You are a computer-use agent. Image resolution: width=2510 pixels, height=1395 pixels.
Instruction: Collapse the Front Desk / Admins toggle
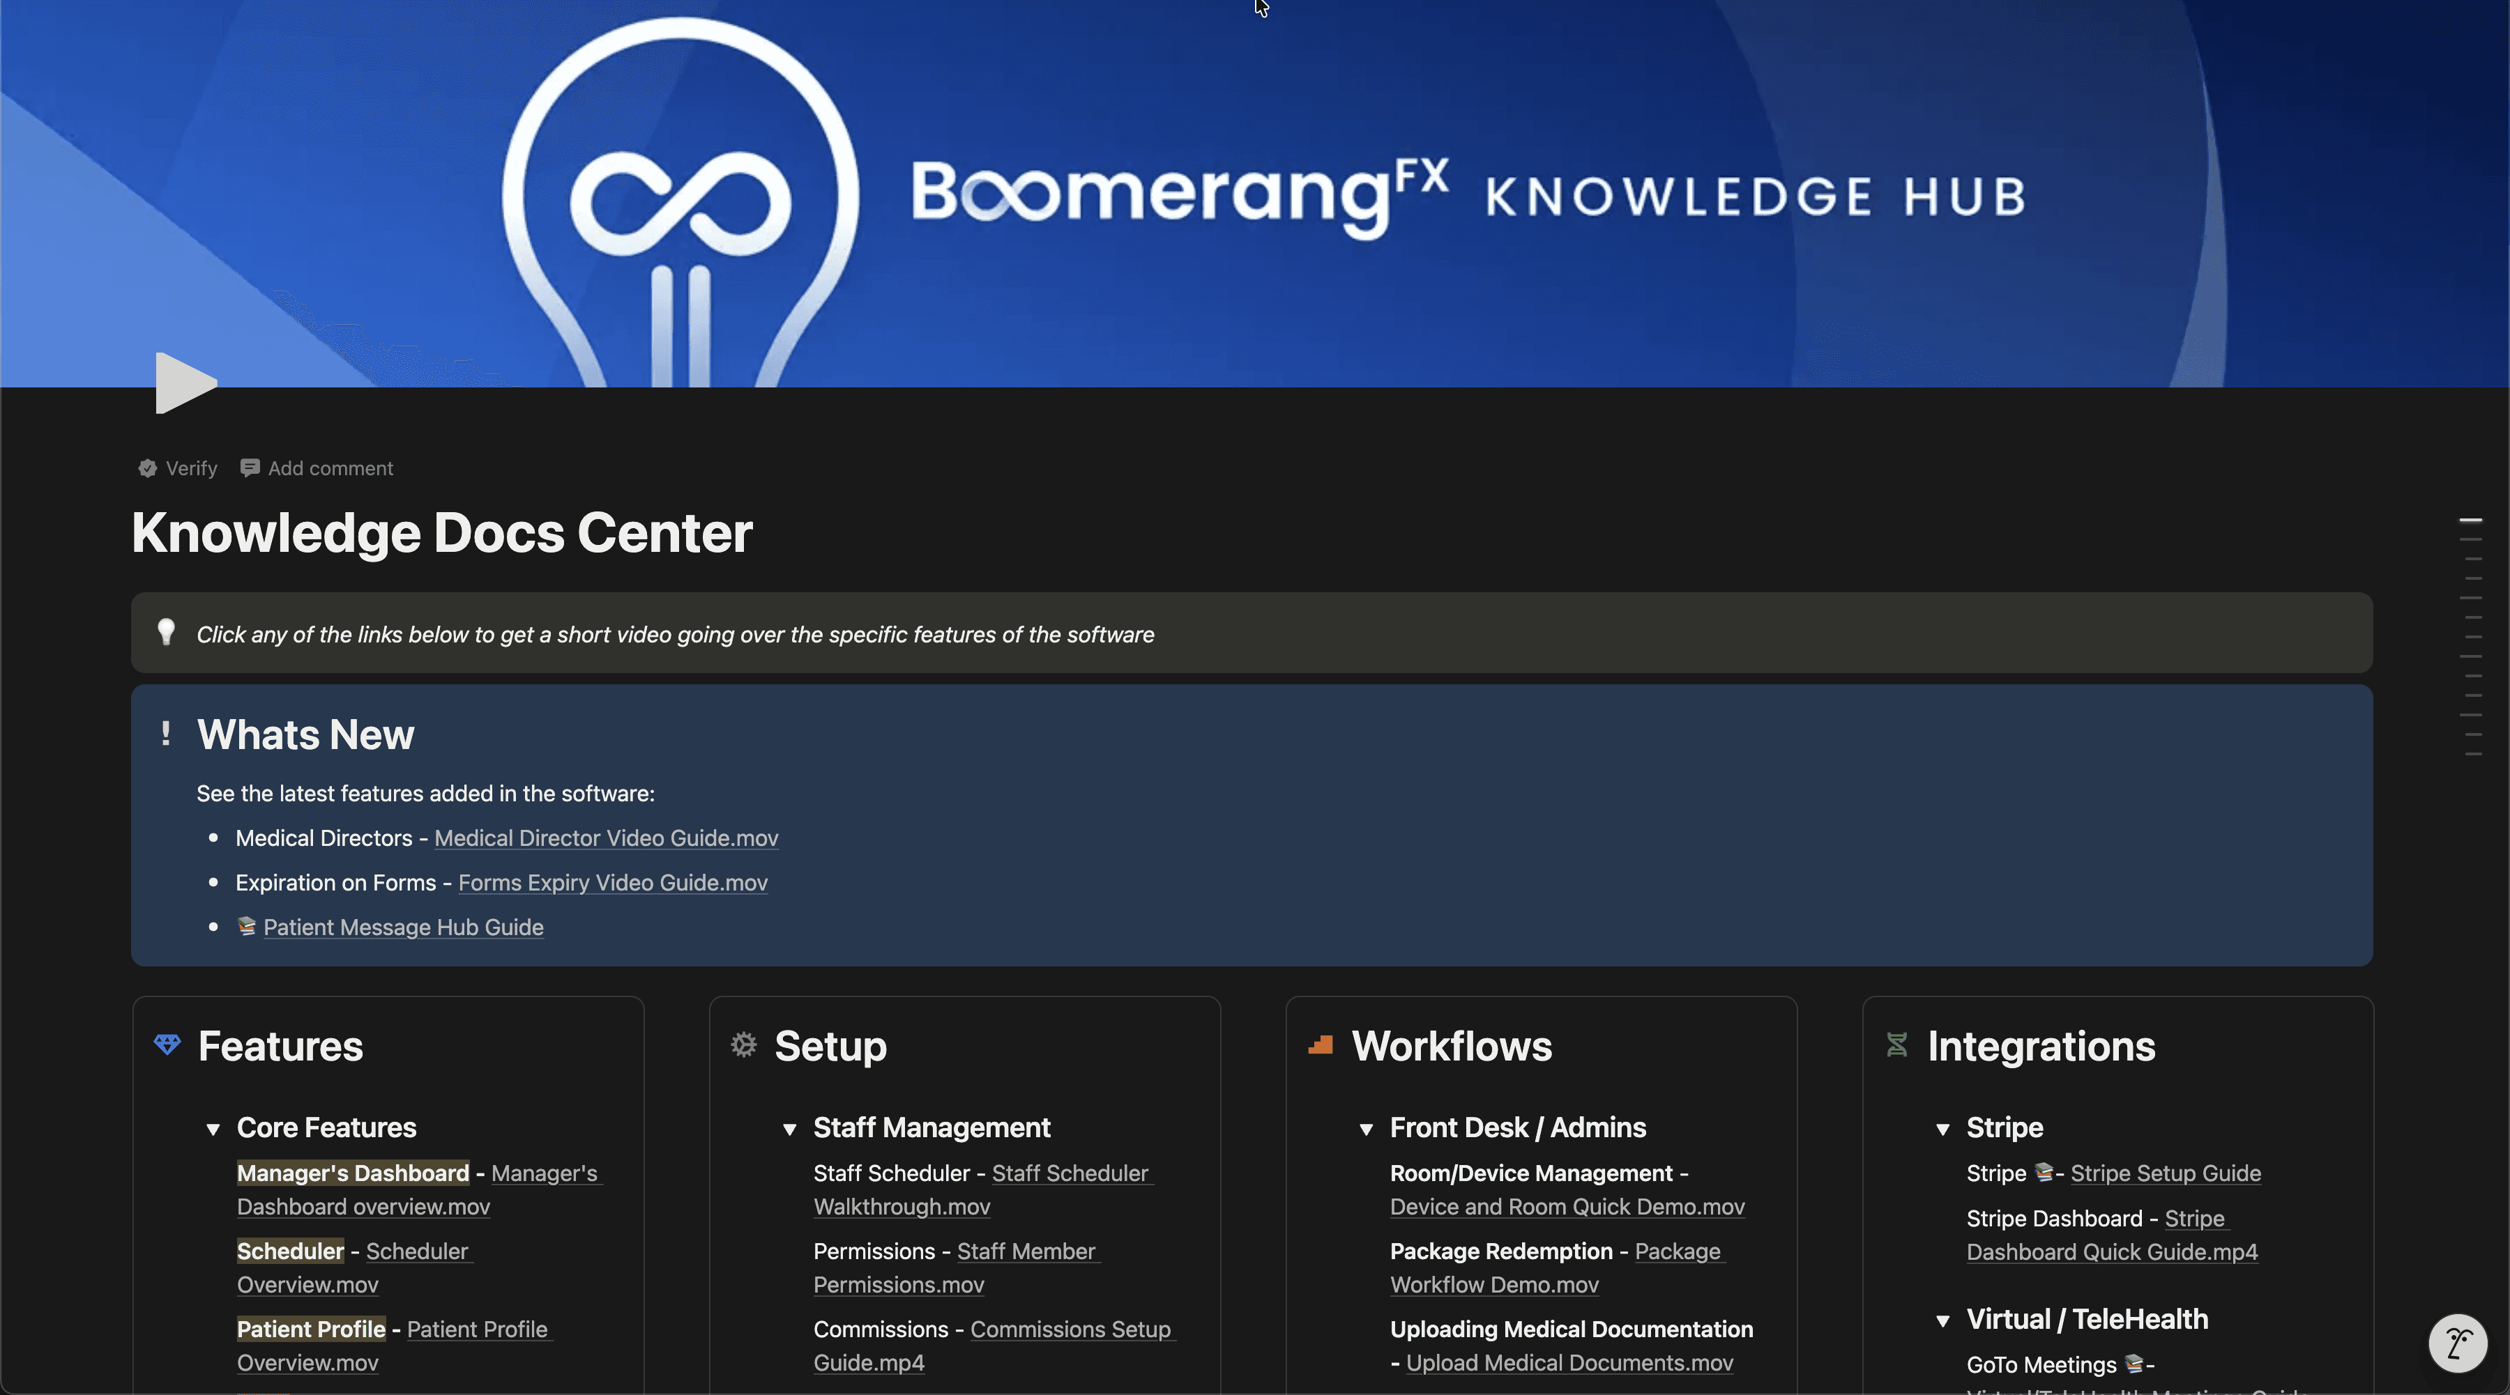click(1366, 1130)
